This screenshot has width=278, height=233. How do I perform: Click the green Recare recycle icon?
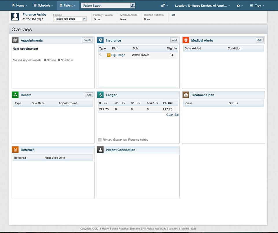(x=15, y=95)
